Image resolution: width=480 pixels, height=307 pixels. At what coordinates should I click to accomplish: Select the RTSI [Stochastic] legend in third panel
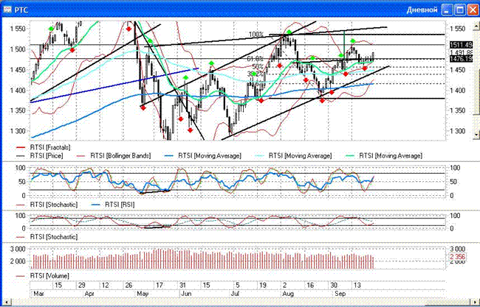tap(47, 237)
